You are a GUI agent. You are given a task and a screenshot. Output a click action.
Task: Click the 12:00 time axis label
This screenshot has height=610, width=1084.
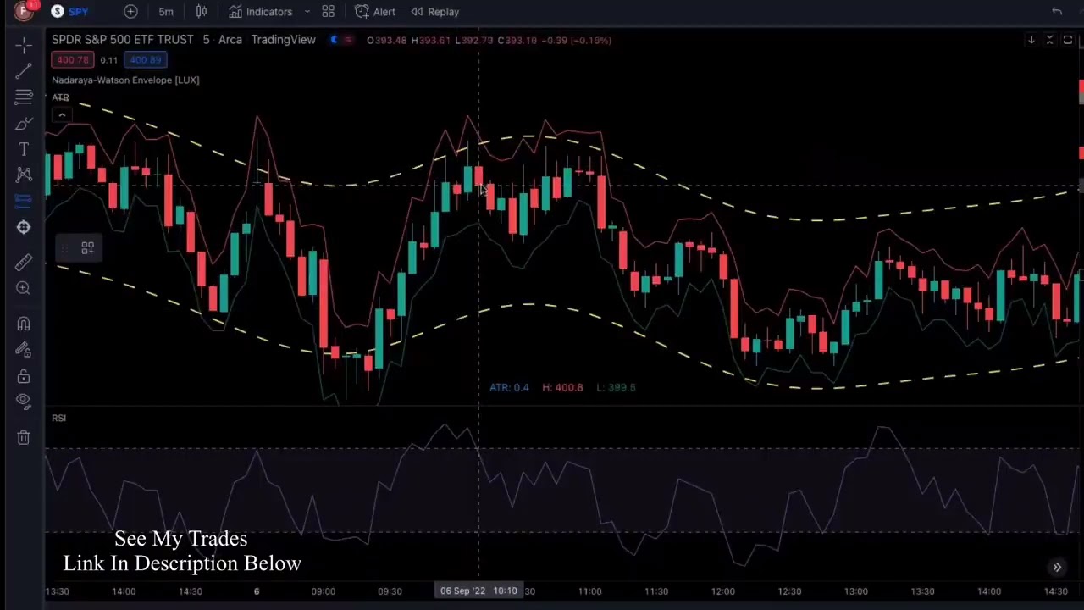[x=723, y=591]
